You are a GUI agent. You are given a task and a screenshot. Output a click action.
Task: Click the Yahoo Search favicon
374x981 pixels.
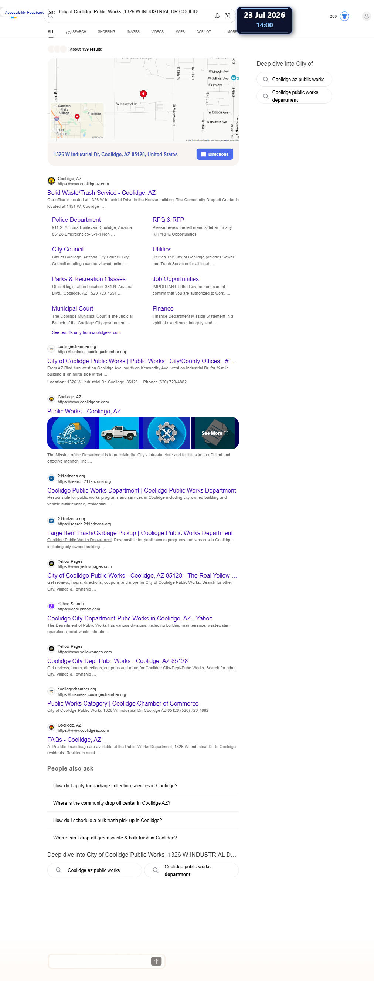(x=51, y=606)
